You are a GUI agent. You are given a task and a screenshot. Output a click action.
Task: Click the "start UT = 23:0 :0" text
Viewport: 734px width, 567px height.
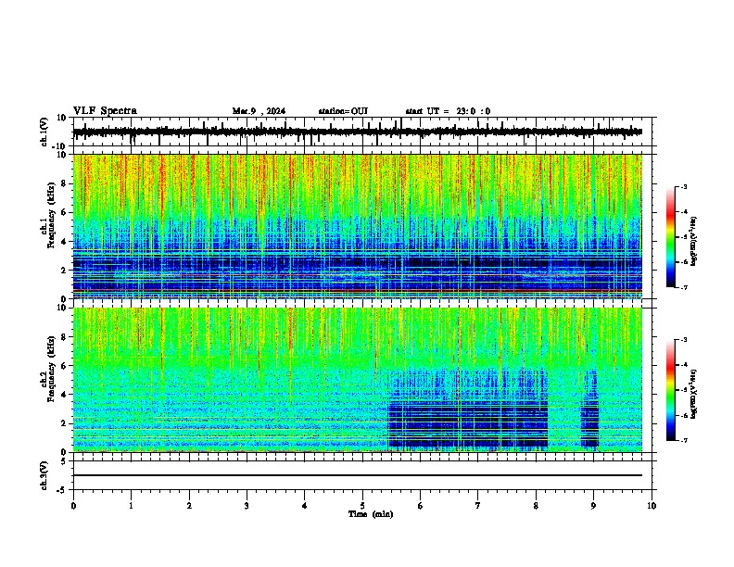pyautogui.click(x=448, y=111)
